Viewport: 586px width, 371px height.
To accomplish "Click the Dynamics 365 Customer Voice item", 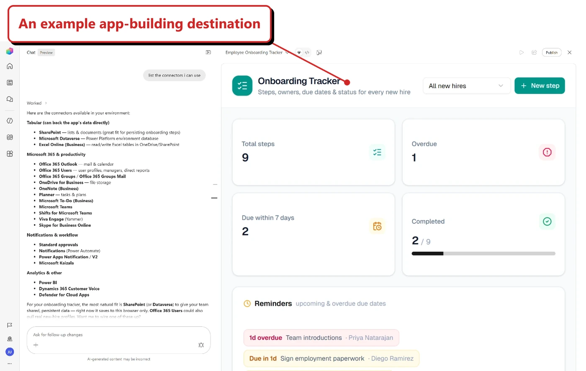I will (69, 289).
